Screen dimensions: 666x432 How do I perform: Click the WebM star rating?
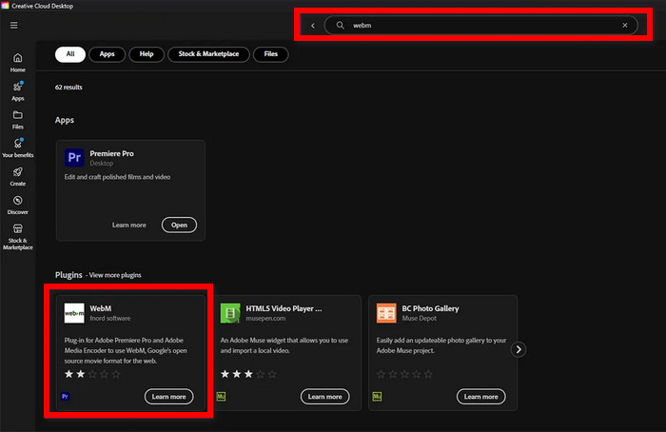coord(92,374)
